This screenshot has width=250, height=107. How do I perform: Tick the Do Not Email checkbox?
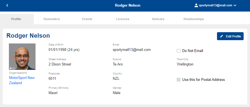click(x=179, y=51)
